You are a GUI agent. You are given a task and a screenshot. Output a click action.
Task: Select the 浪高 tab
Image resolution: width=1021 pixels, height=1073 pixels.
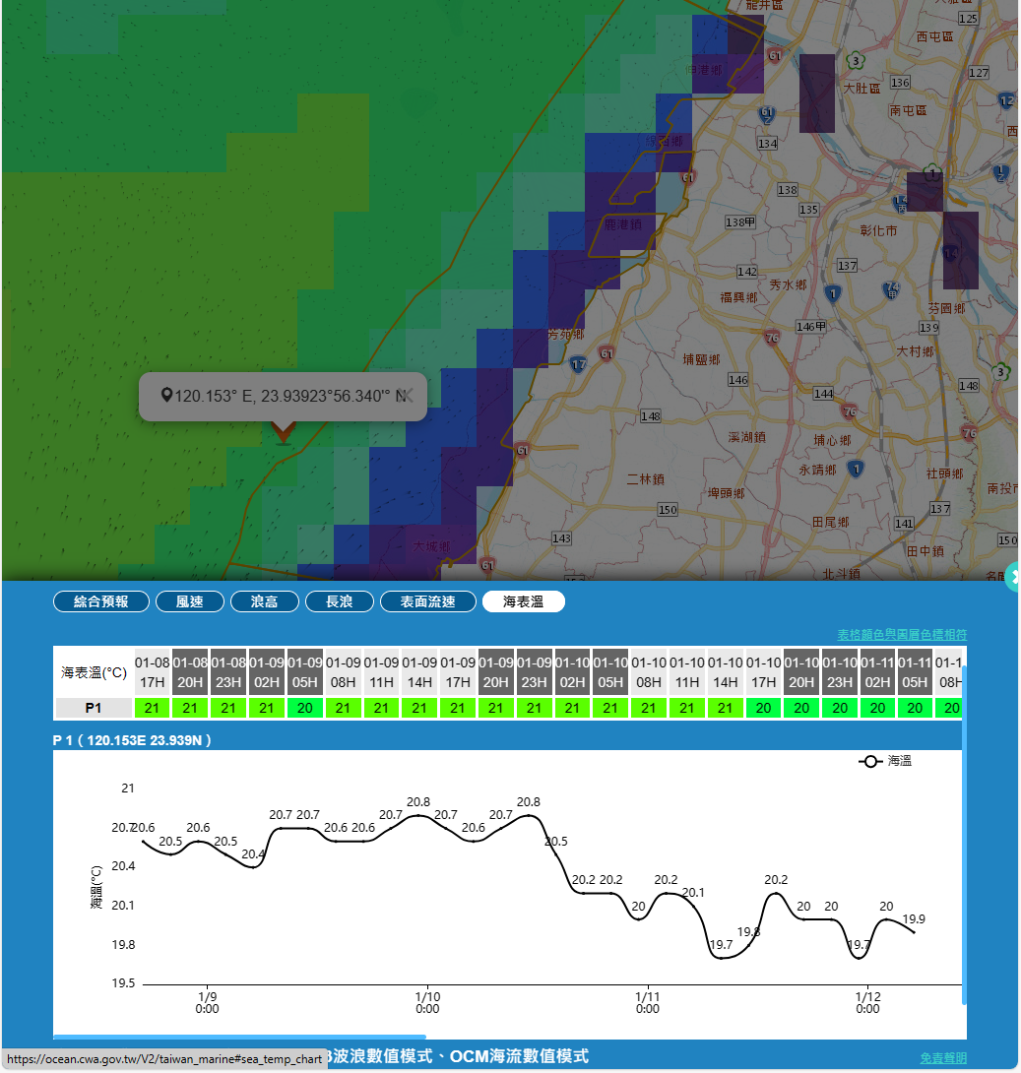(265, 601)
